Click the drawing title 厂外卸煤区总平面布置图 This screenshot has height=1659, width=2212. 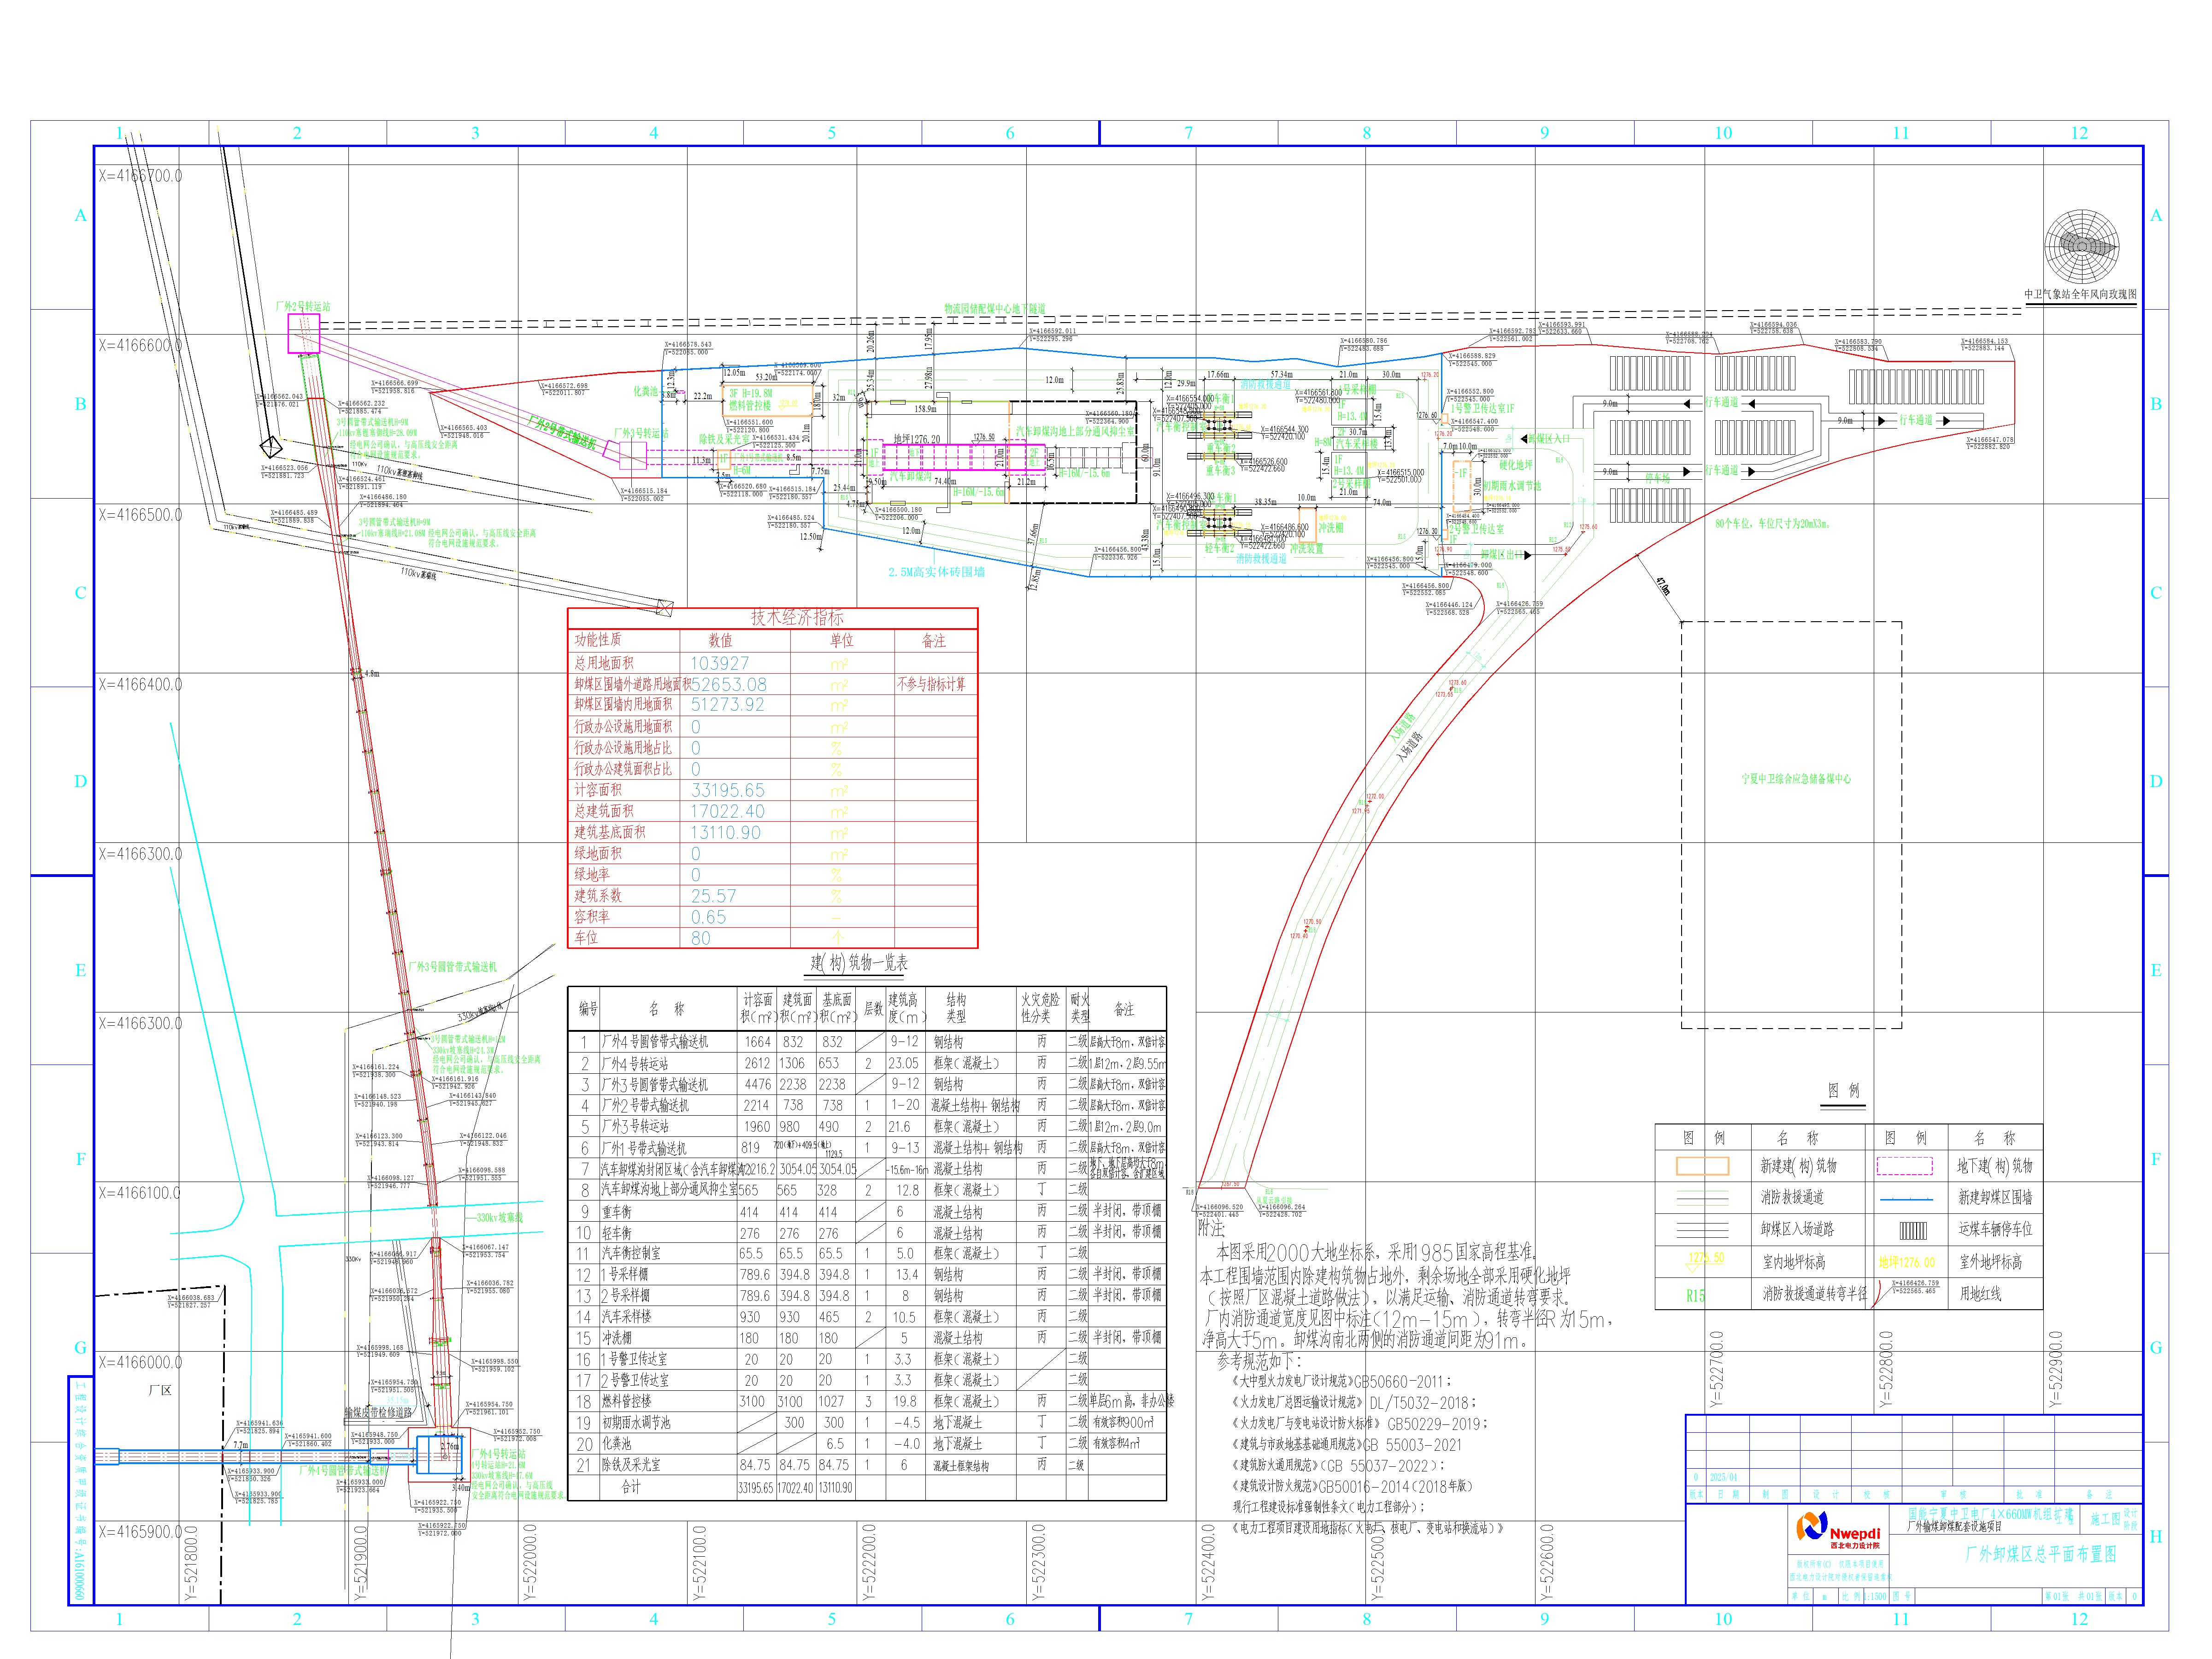click(x=2041, y=1555)
